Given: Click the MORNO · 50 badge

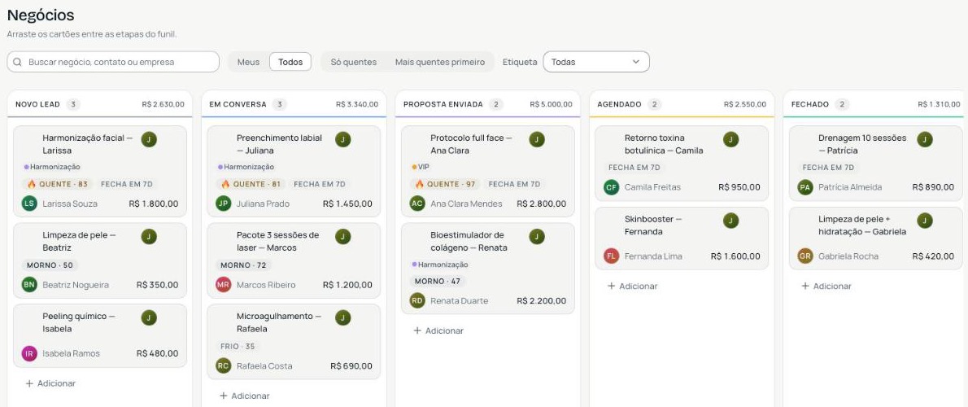Looking at the screenshot, I should click(x=50, y=265).
